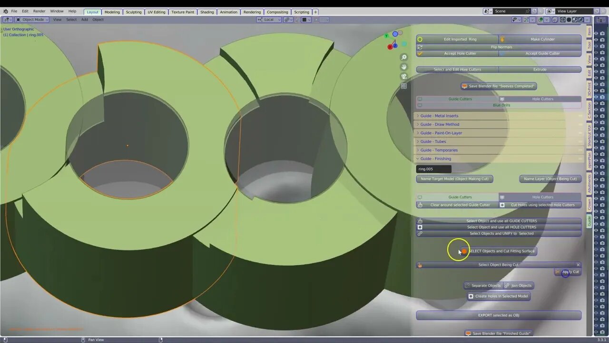Open the File menu
This screenshot has width=609, height=343.
(14, 11)
